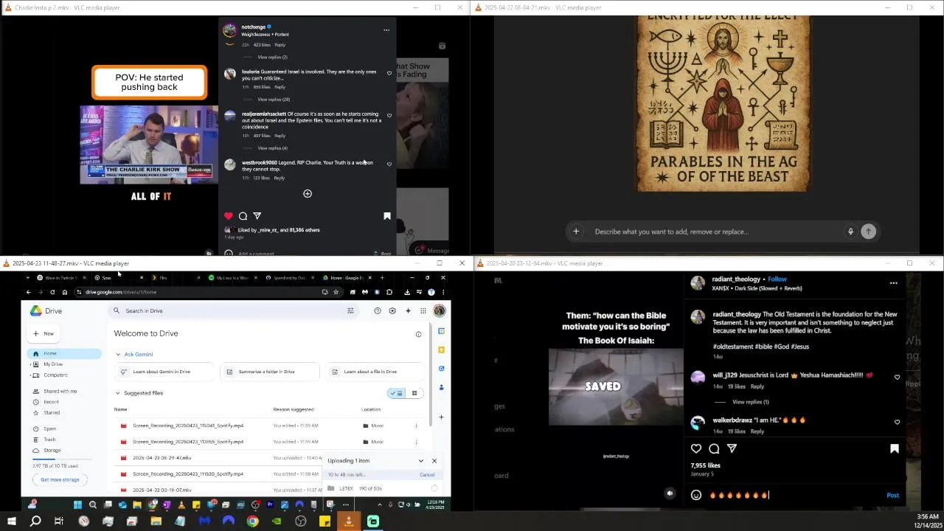
Task: Click comment bubble icon on Charlie Kirk post
Action: (x=243, y=216)
